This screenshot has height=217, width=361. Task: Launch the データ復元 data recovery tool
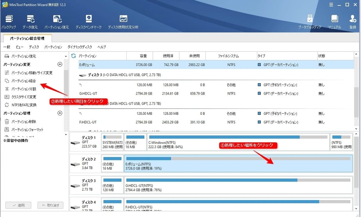pyautogui.click(x=30, y=22)
